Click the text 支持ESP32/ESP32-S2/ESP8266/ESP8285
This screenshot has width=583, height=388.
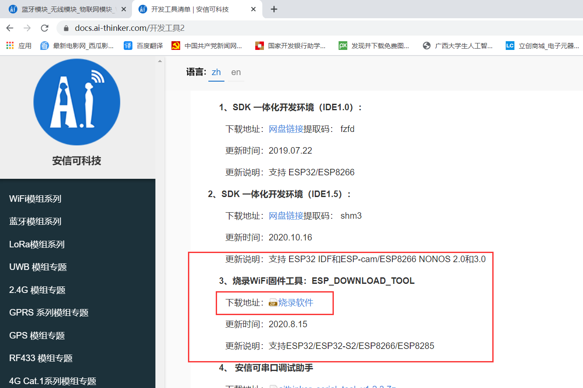[352, 346]
